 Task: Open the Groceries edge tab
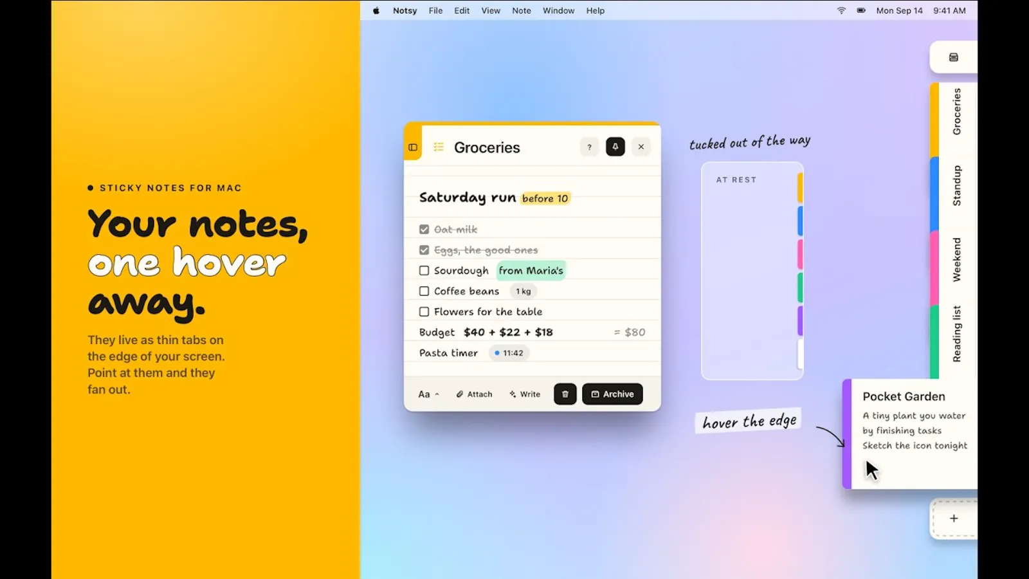tap(954, 120)
